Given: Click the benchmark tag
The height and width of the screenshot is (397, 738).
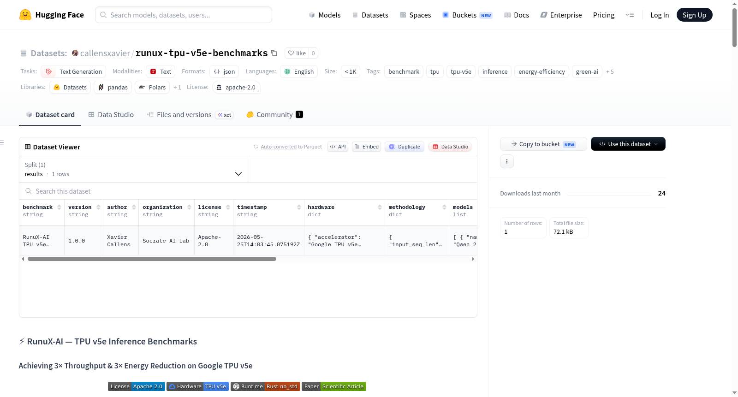Looking at the screenshot, I should 404,71.
